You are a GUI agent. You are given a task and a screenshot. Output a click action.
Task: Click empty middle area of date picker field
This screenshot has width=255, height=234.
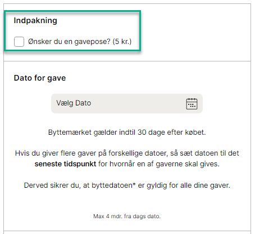[x=139, y=104]
